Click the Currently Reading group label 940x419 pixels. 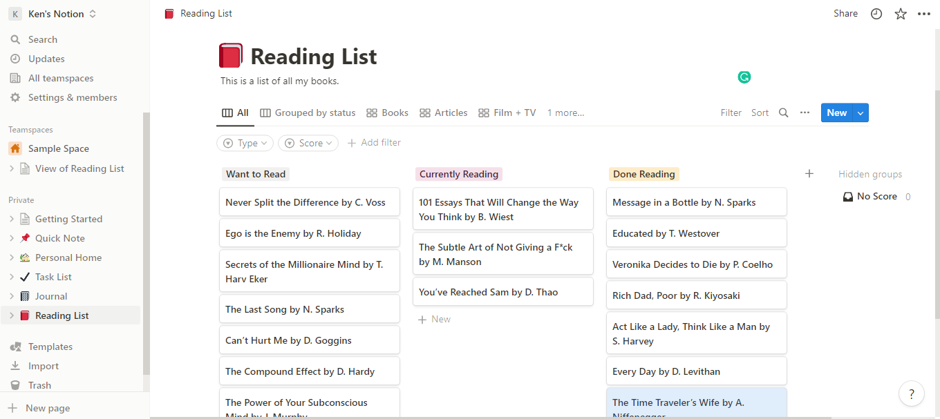[x=459, y=174]
